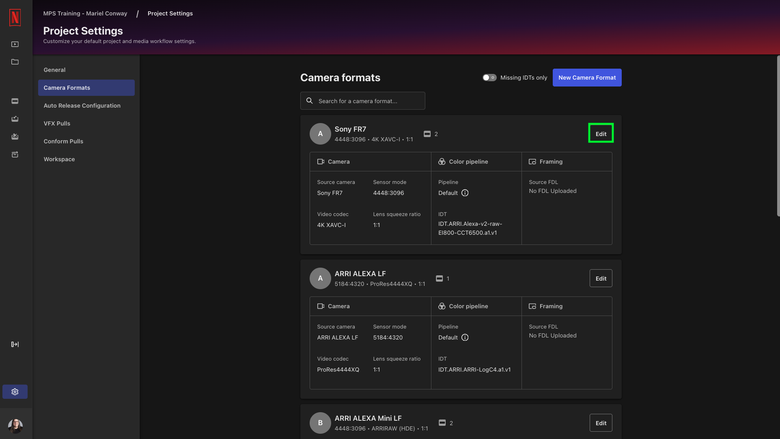Click Camera header in Sony FR7 card
This screenshot has height=439, width=780.
[x=338, y=162]
